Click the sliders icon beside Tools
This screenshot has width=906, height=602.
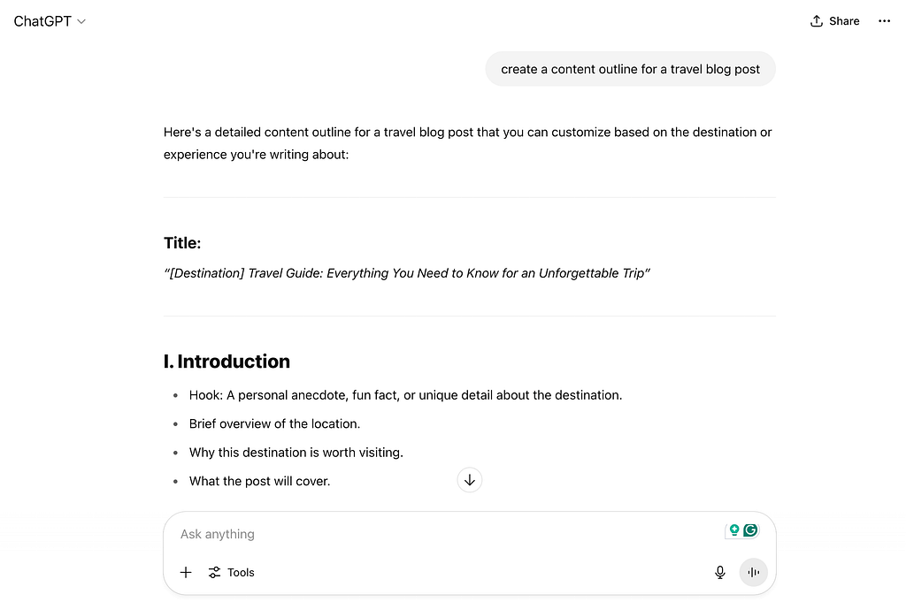214,573
